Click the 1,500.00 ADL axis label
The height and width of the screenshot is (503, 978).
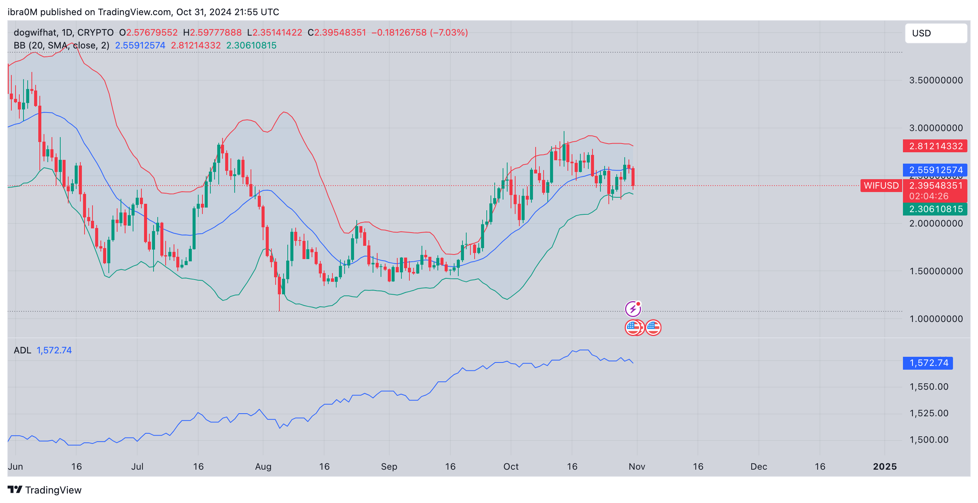[x=929, y=440]
